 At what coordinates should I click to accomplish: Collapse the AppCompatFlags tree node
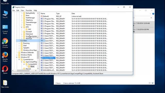pos(22,62)
